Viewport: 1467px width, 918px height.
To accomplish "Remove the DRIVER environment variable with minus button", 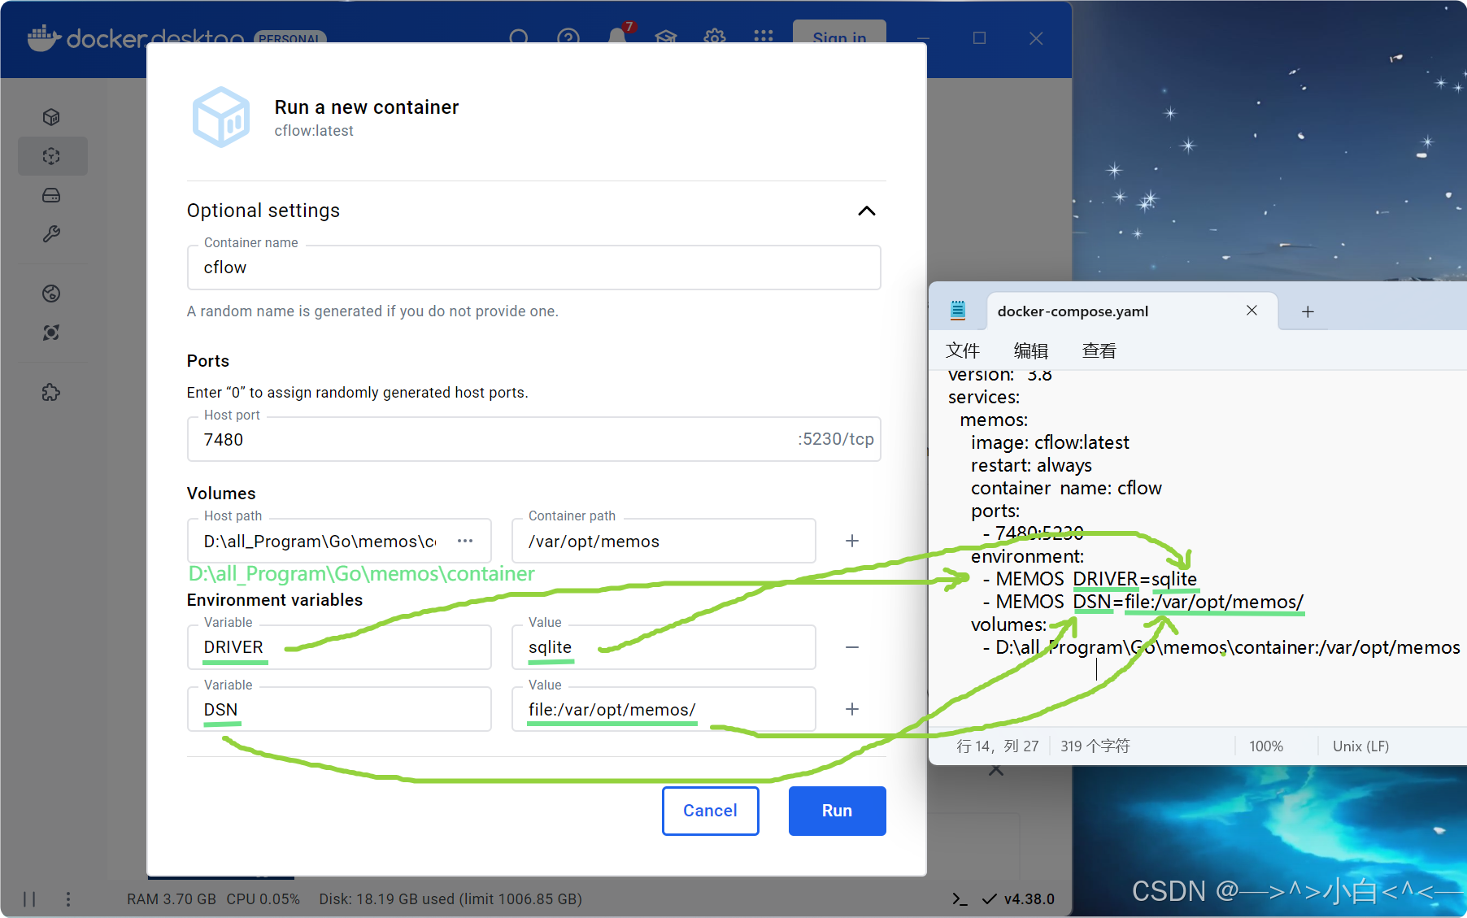I will click(x=851, y=647).
